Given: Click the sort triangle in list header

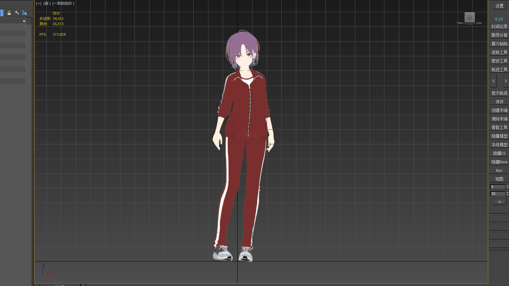Looking at the screenshot, I should 24,21.
